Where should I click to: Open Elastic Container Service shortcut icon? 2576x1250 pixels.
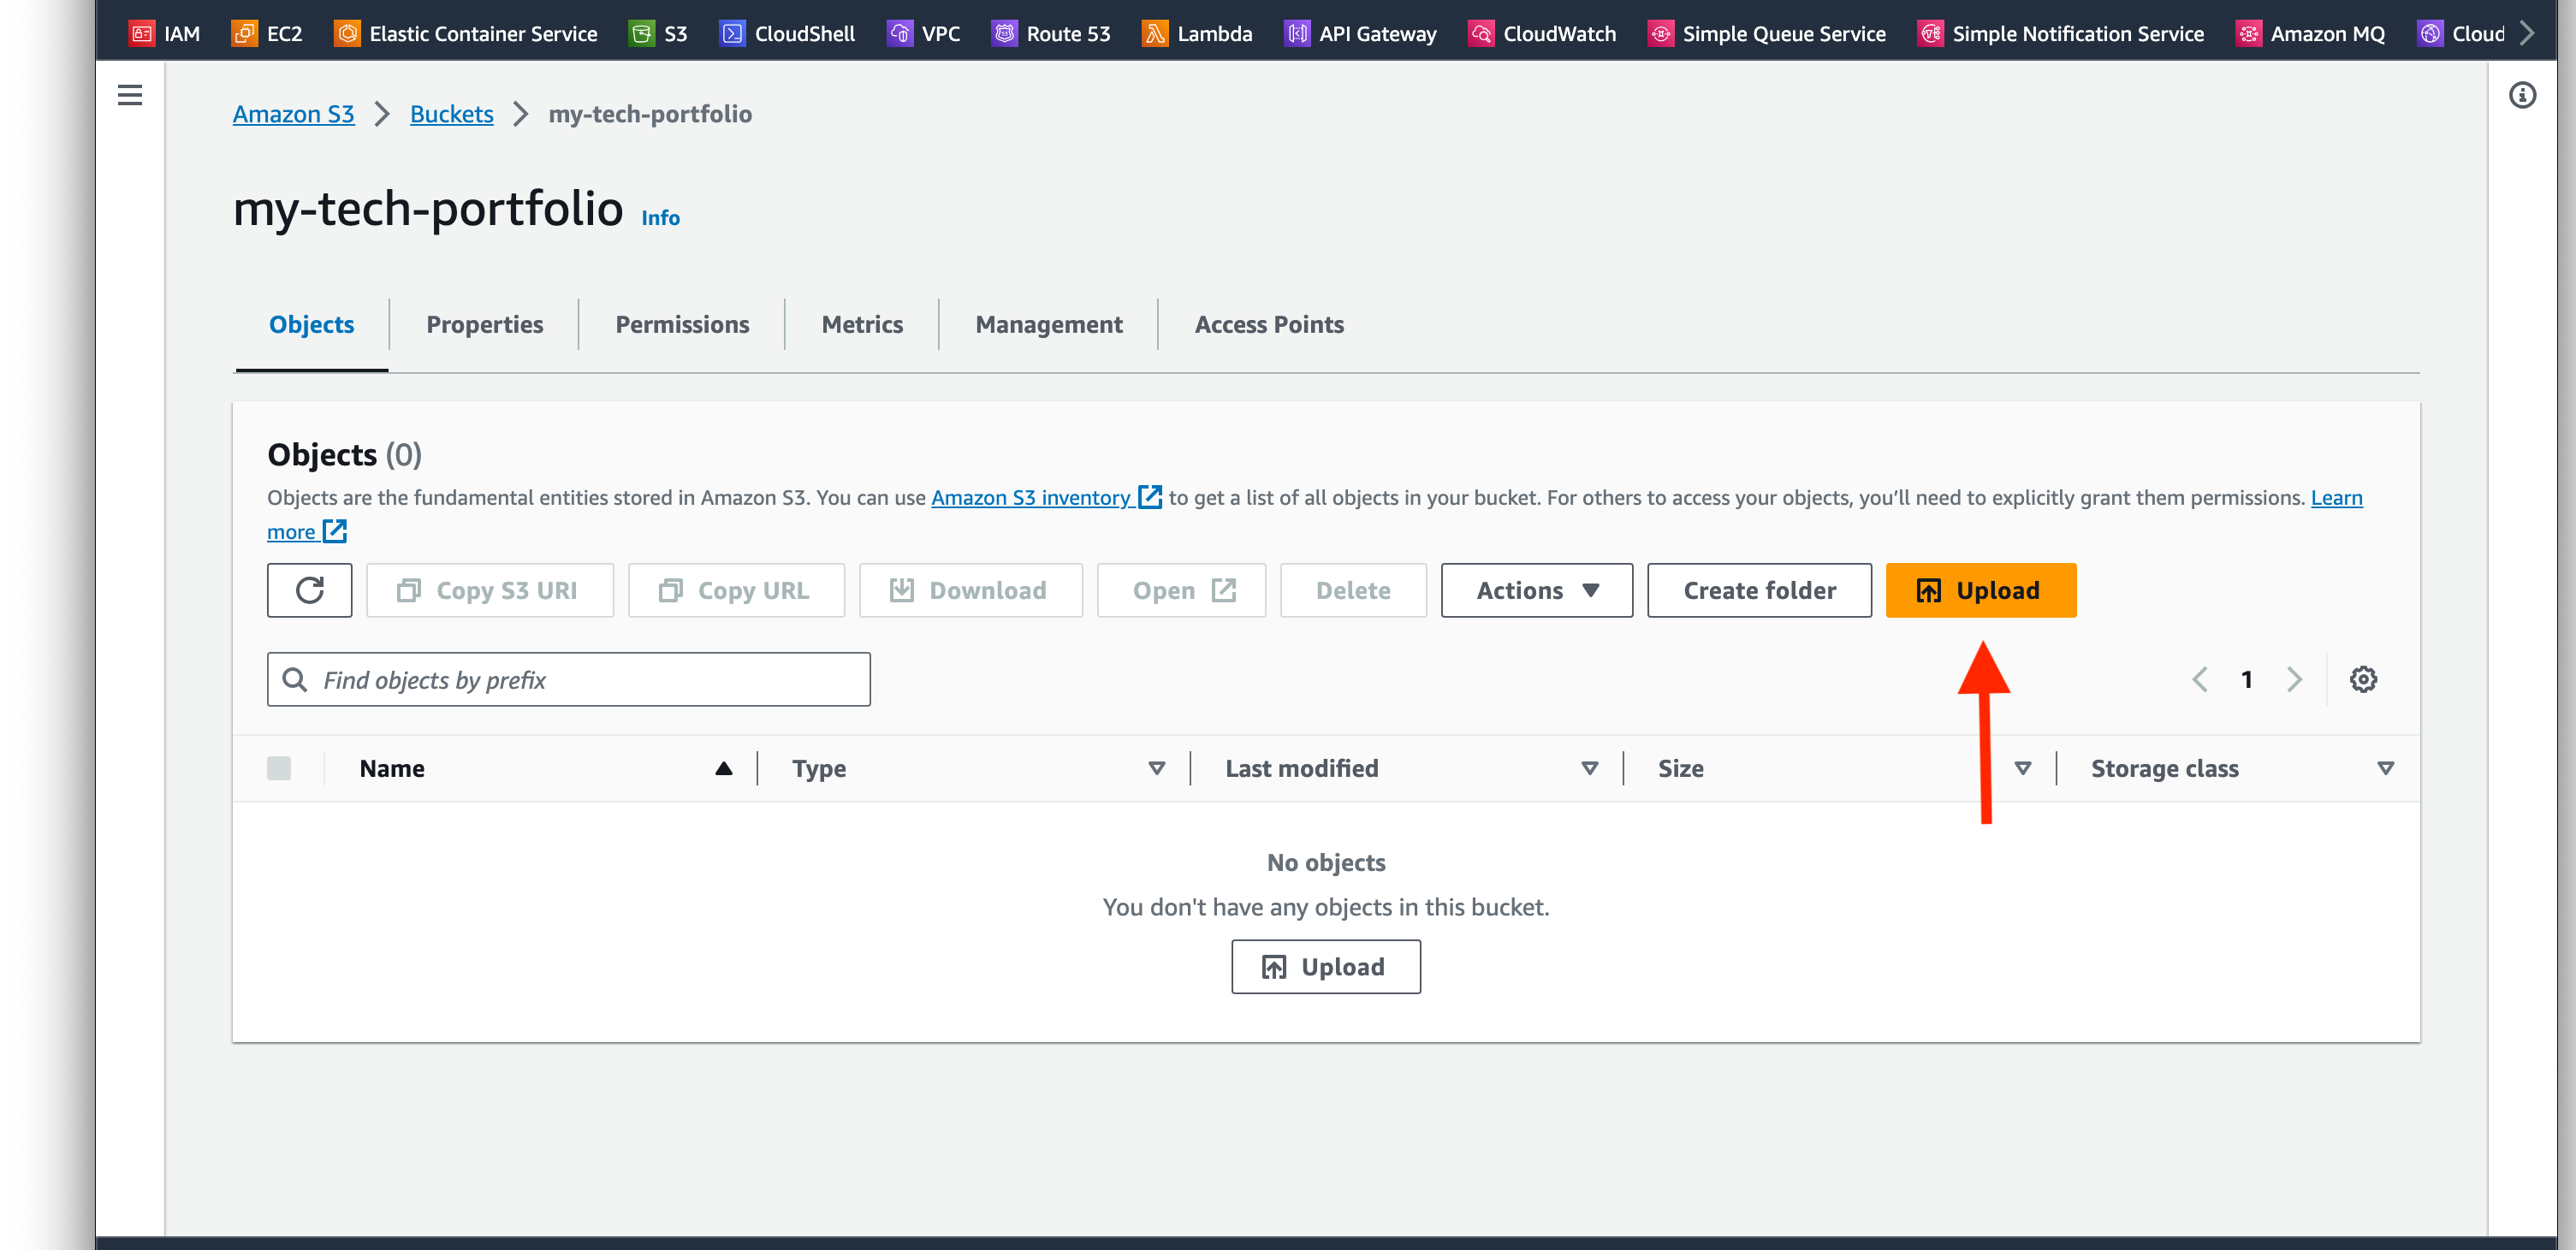tap(347, 33)
